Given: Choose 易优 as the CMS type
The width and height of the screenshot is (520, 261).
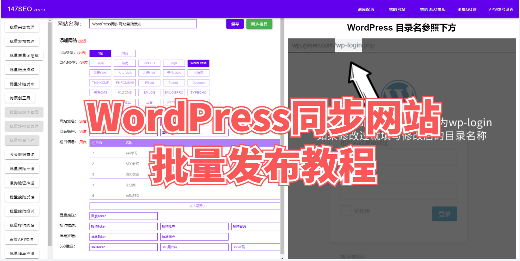Looking at the screenshot, I should (x=125, y=63).
